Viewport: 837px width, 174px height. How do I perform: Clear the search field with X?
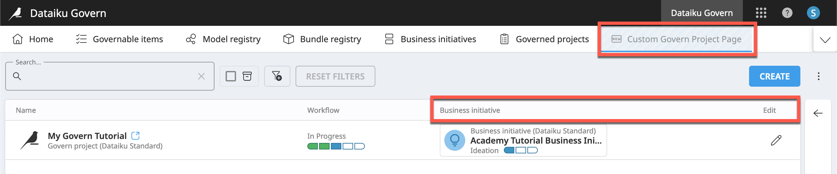coord(201,76)
